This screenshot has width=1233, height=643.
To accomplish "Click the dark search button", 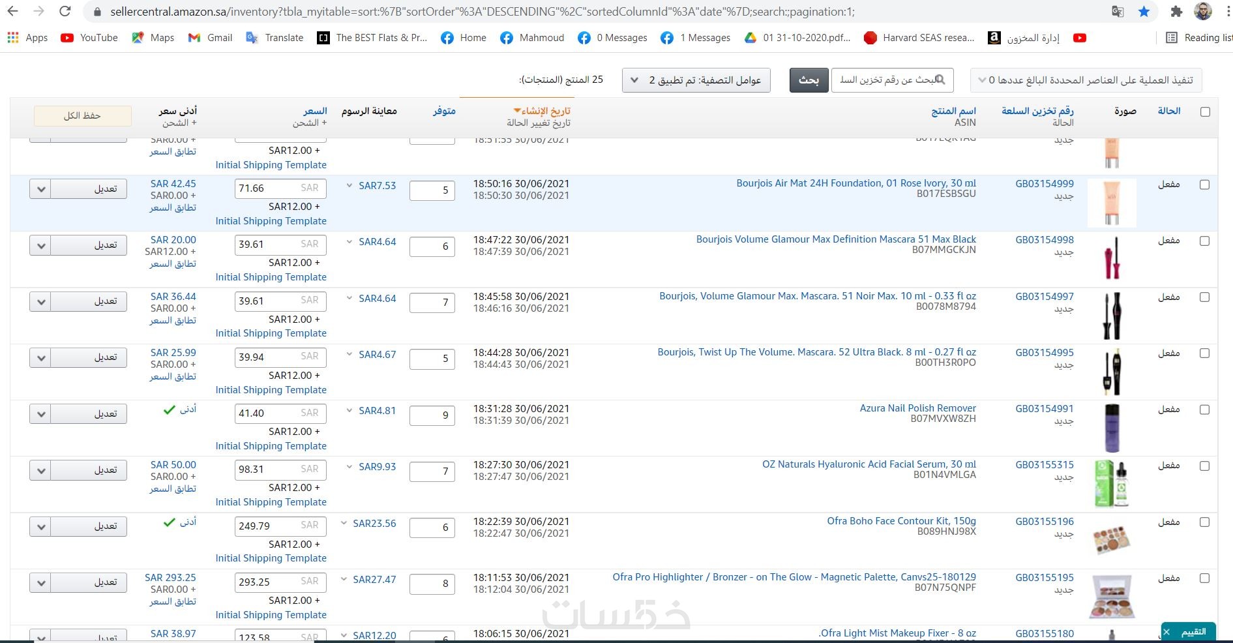I will click(x=809, y=80).
